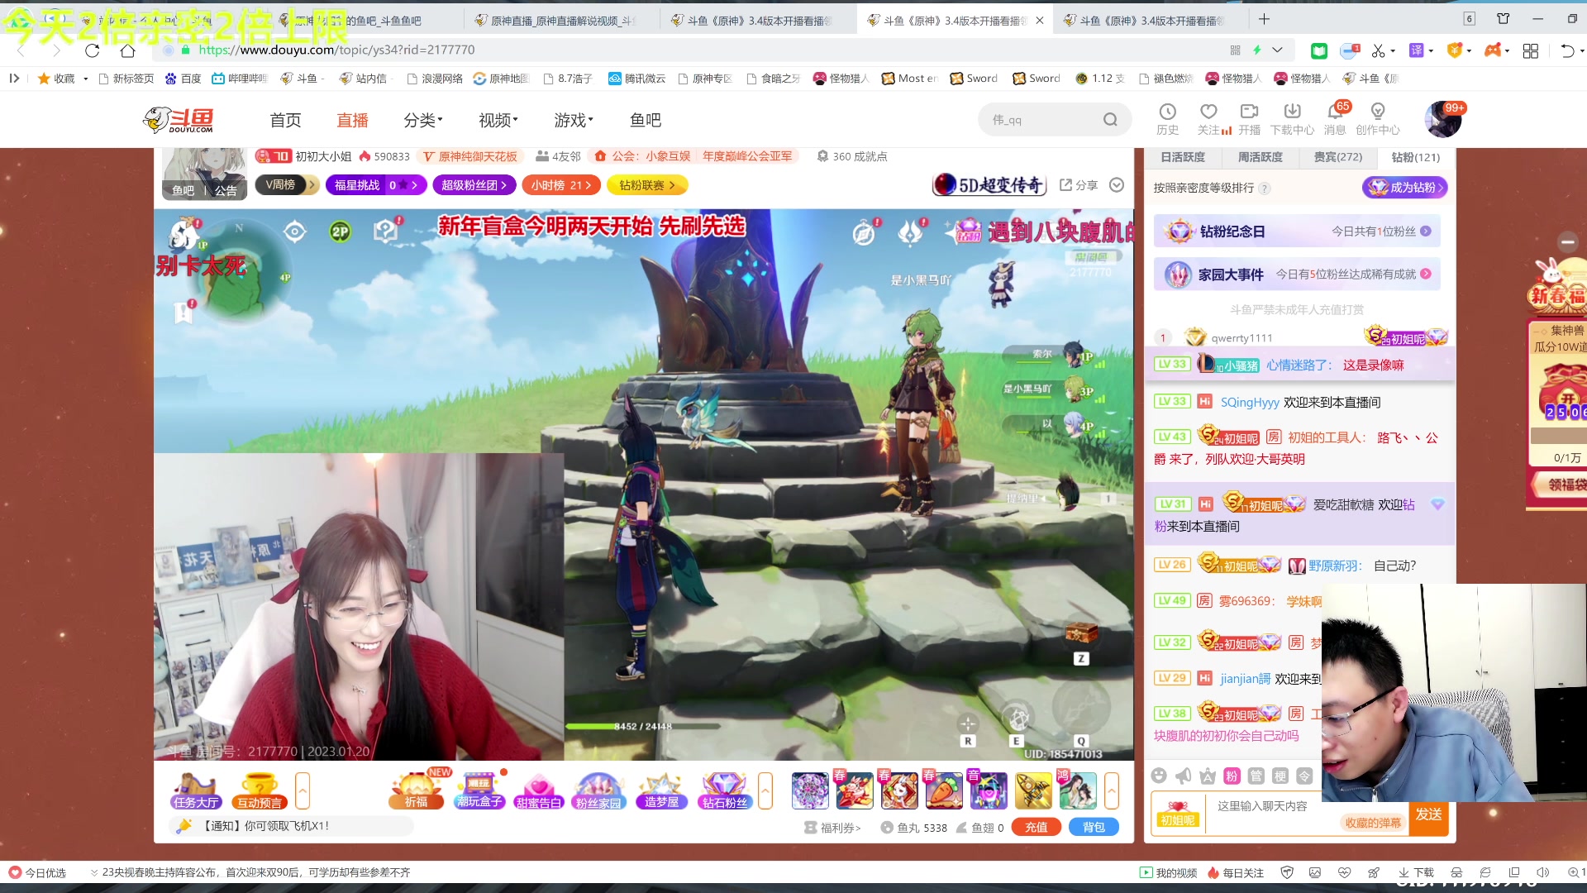The width and height of the screenshot is (1587, 893).
Task: Click the 粉 fan badge chat icon
Action: (x=1232, y=776)
